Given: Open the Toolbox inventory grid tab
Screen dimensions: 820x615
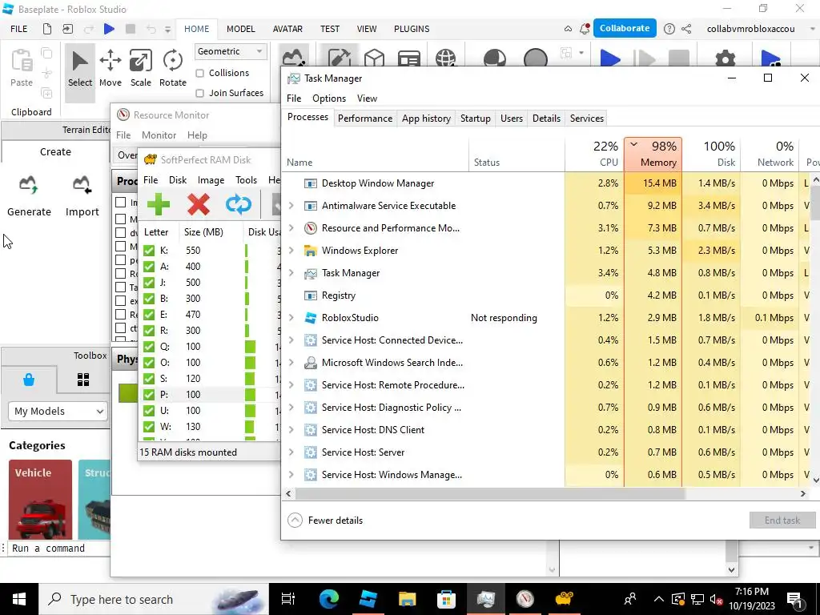Looking at the screenshot, I should click(x=83, y=380).
